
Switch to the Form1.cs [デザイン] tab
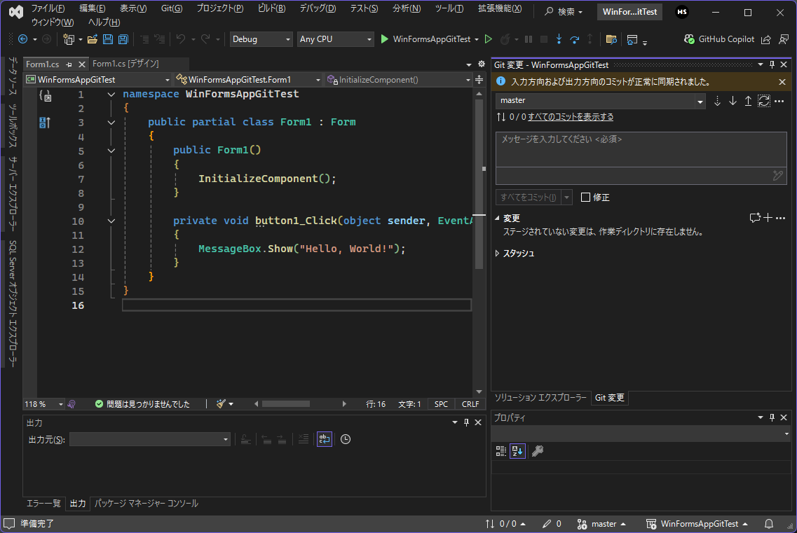[125, 64]
